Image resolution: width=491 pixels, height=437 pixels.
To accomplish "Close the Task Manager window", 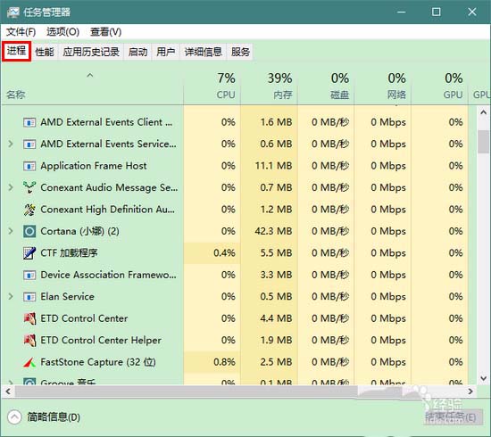I will 472,12.
